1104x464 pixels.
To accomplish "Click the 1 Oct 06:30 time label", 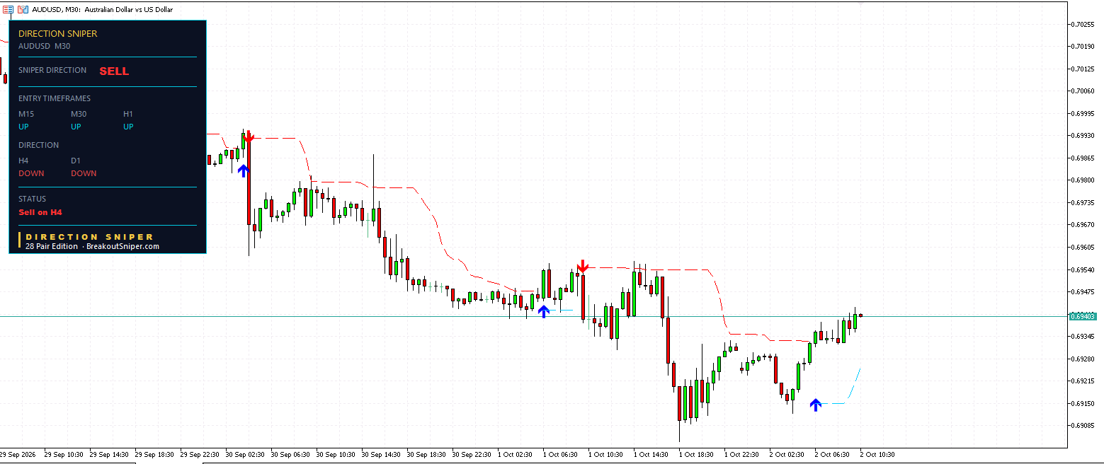I will click(560, 455).
